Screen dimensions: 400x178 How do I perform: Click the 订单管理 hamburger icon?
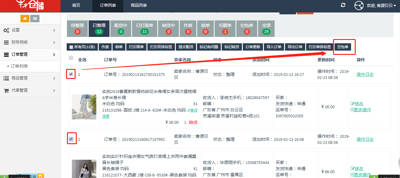click(6, 55)
